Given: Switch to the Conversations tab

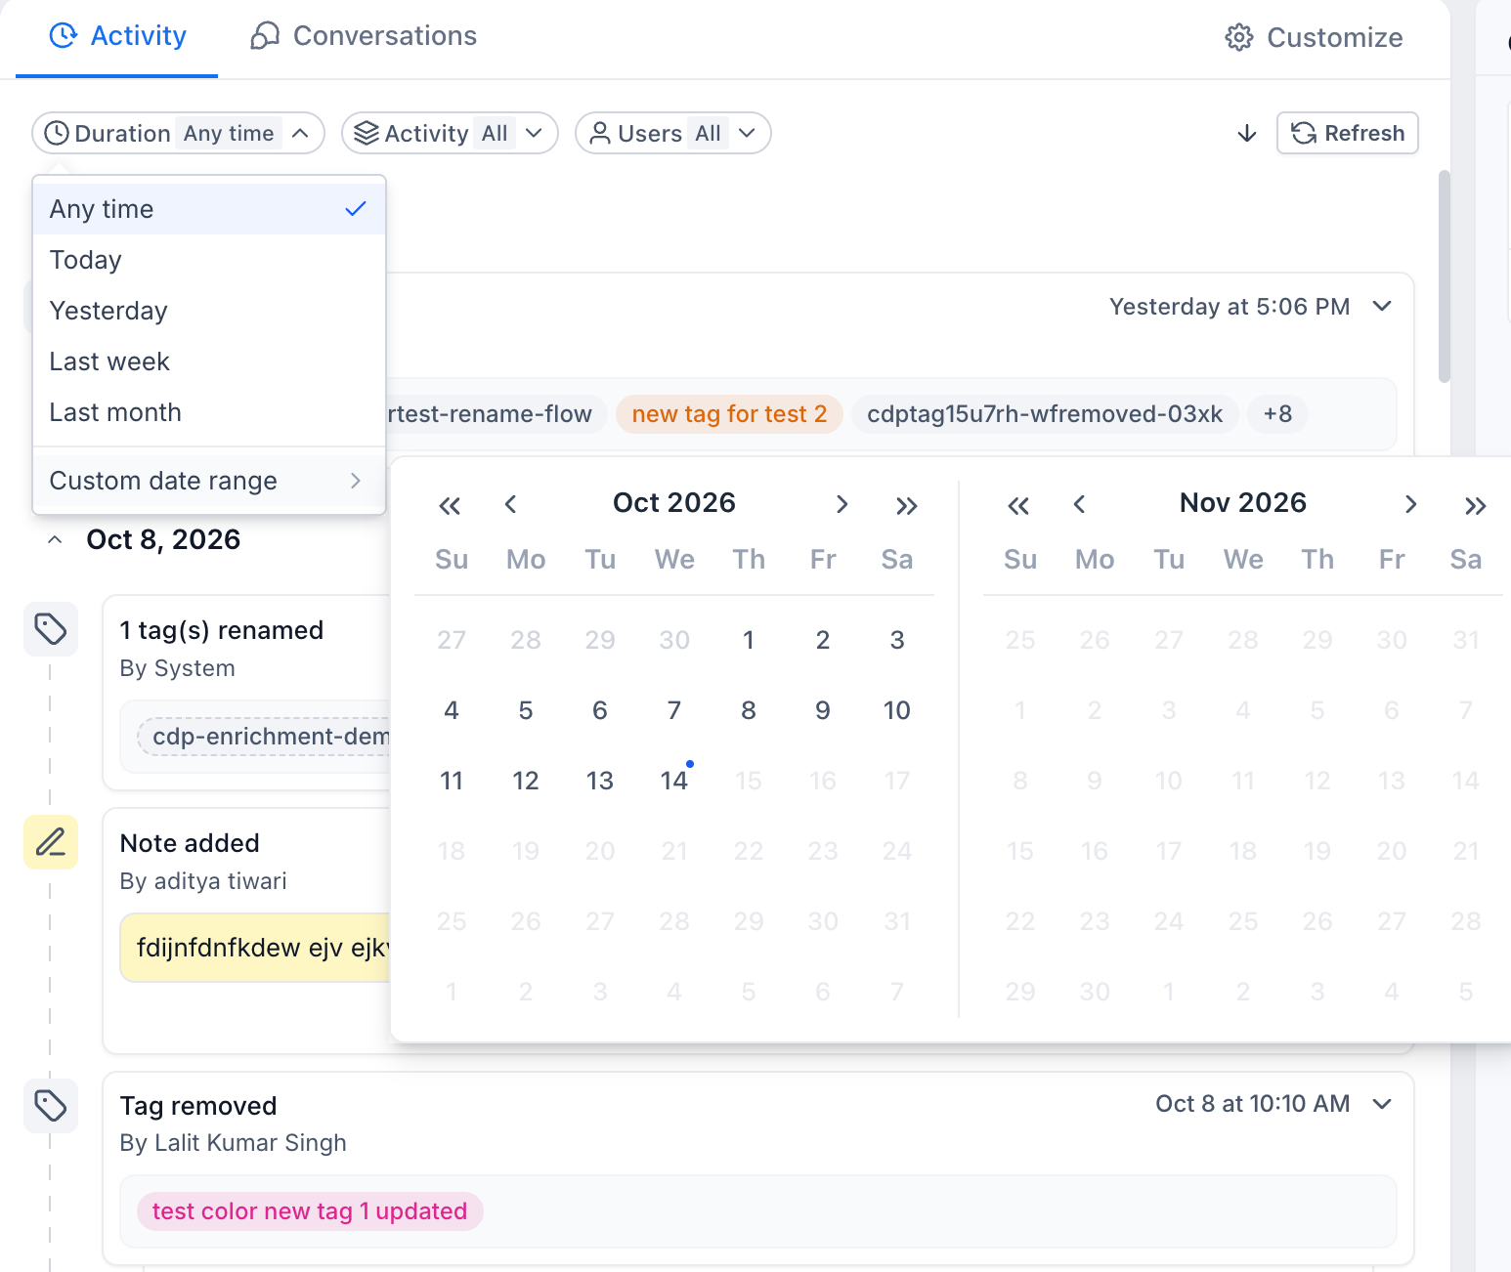Looking at the screenshot, I should tap(364, 36).
